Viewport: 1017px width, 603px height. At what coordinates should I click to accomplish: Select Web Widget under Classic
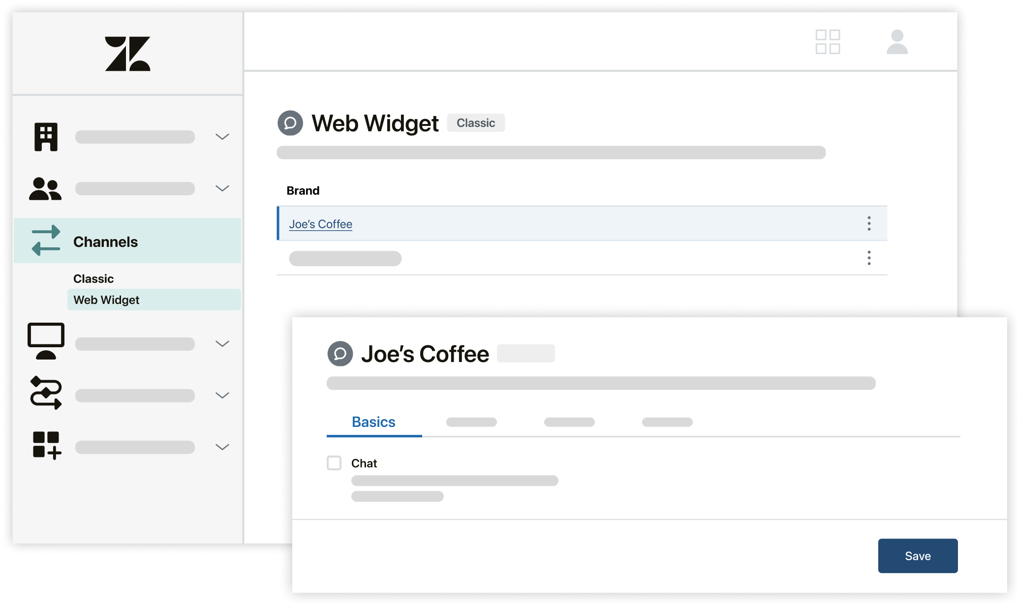(106, 300)
